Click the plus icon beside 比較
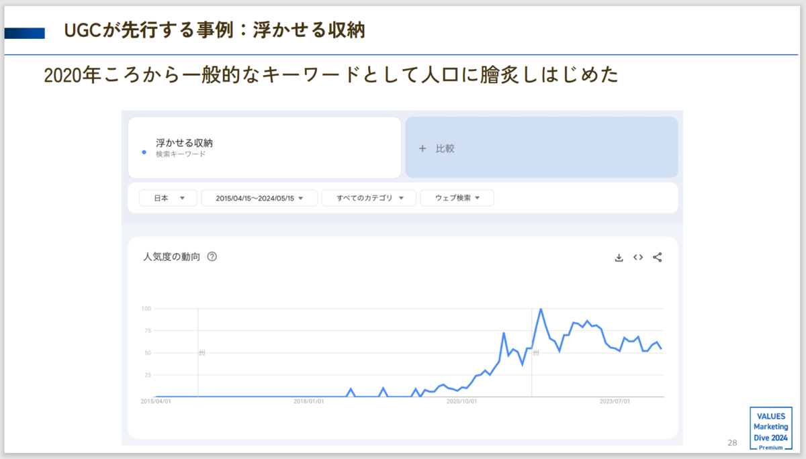This screenshot has height=459, width=806. pos(422,148)
